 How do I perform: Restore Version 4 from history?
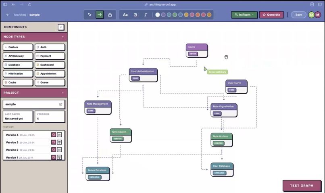(54, 135)
